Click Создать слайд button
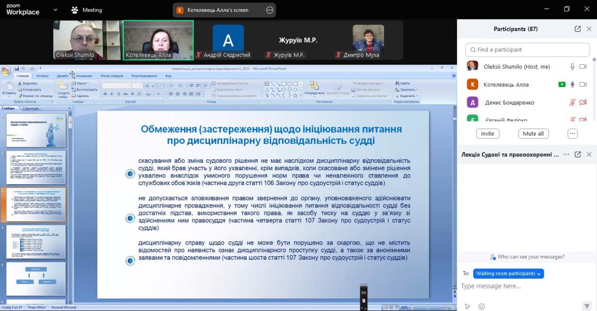Screen dimensions: 597x311 (63, 90)
